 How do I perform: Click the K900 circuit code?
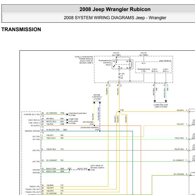tap(65, 130)
